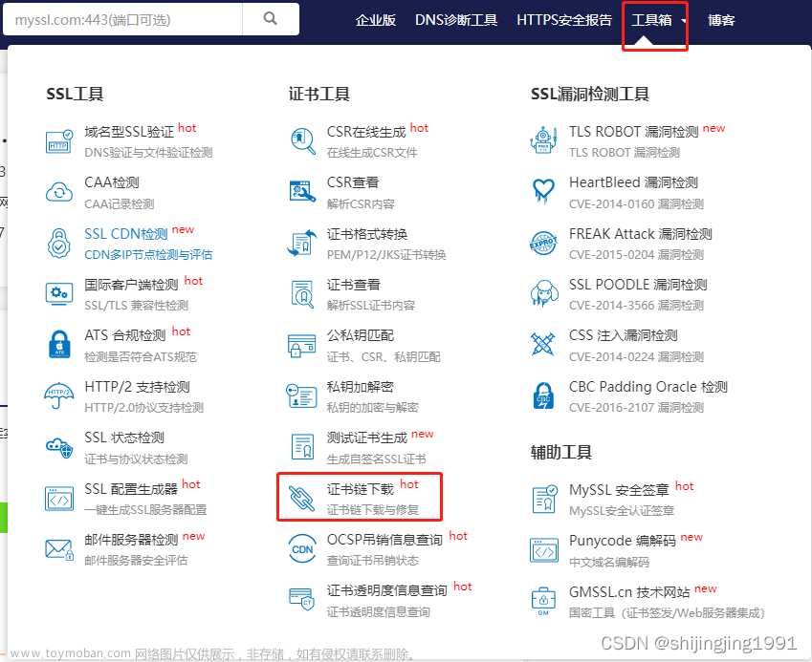Open the 私钥加解密 link
Screen dimensions: 812x662
(x=361, y=387)
